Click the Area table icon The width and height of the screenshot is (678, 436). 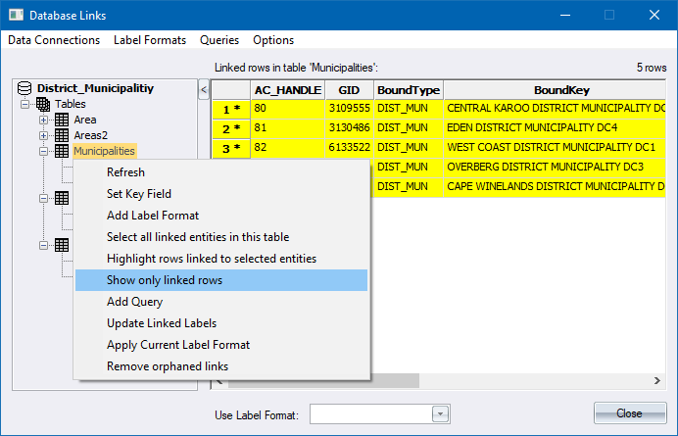(x=62, y=120)
